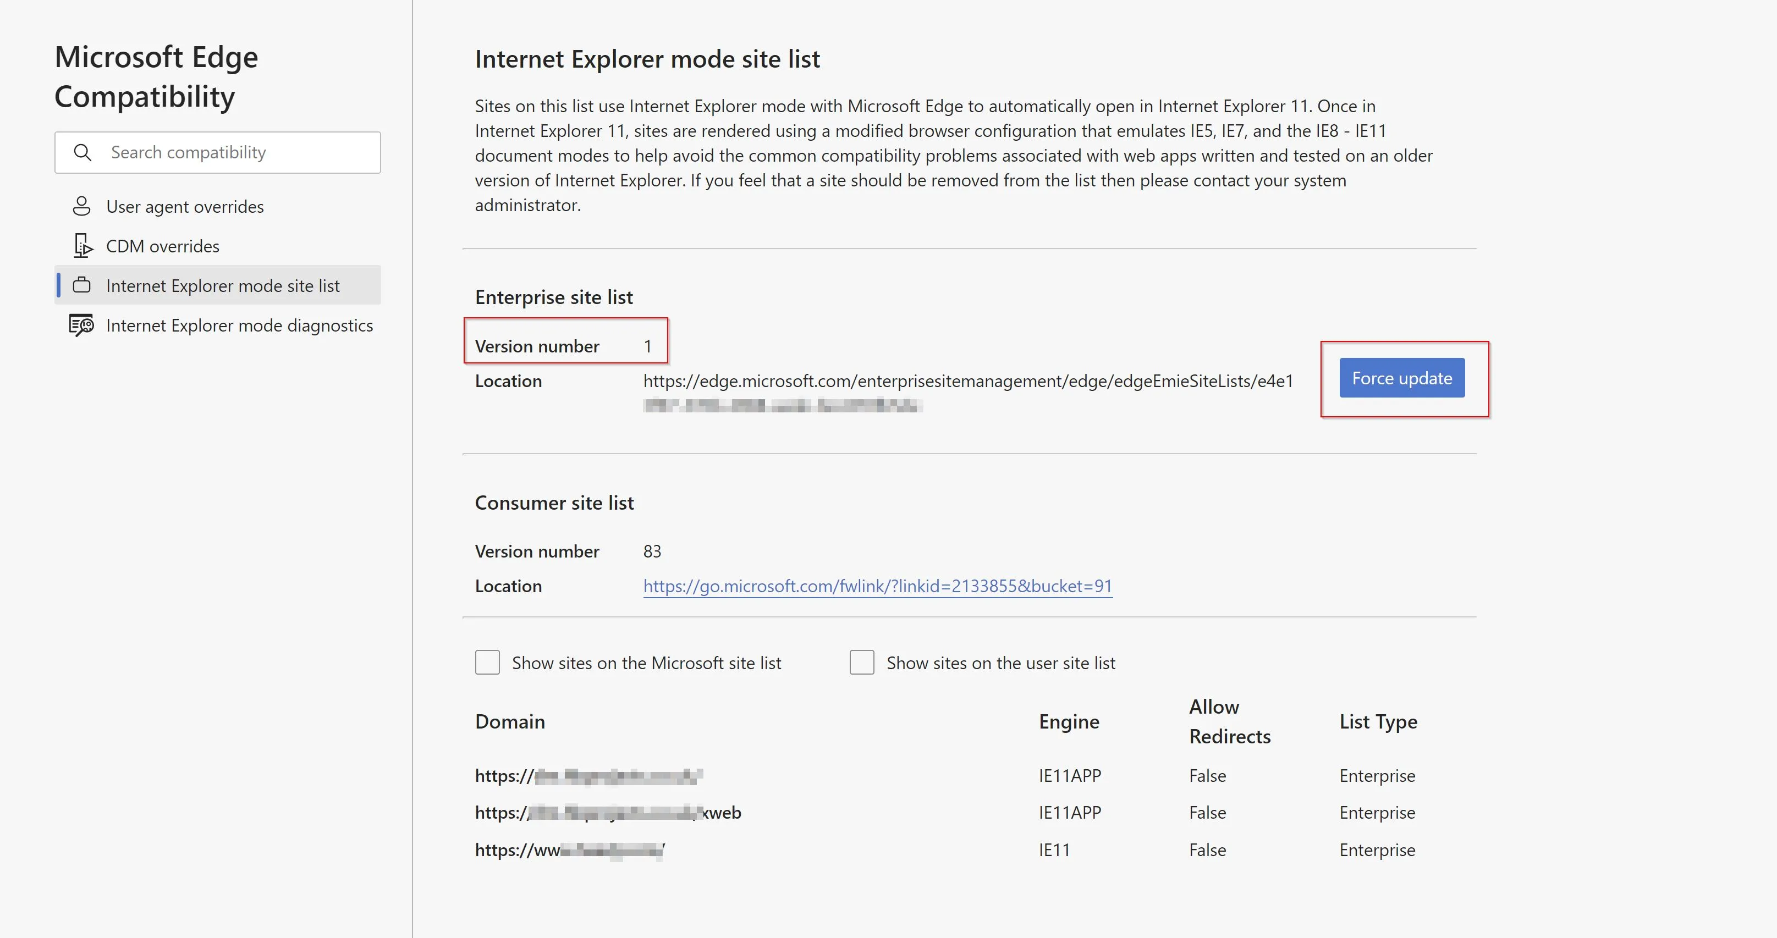The width and height of the screenshot is (1777, 938).
Task: Open User agent overrides page
Action: (x=217, y=206)
